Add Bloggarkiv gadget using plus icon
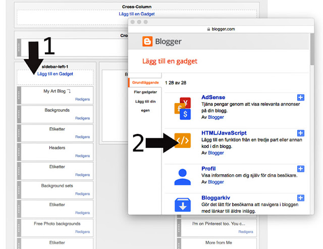The width and height of the screenshot is (323, 249). point(301,197)
